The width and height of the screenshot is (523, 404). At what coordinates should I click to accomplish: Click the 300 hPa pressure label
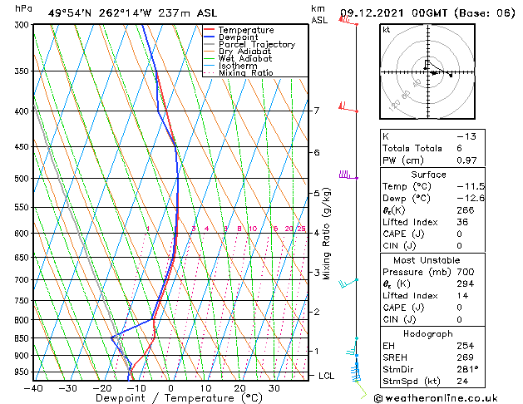[23, 25]
